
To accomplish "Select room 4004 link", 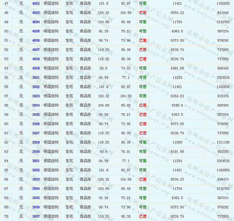I will tap(36, 22).
